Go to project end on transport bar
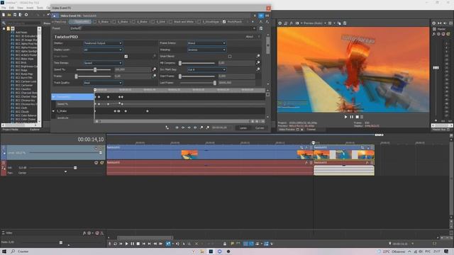The height and width of the screenshot is (255, 454). point(150,244)
